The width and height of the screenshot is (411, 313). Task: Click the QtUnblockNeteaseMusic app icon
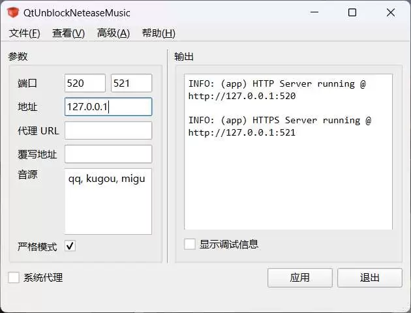13,12
